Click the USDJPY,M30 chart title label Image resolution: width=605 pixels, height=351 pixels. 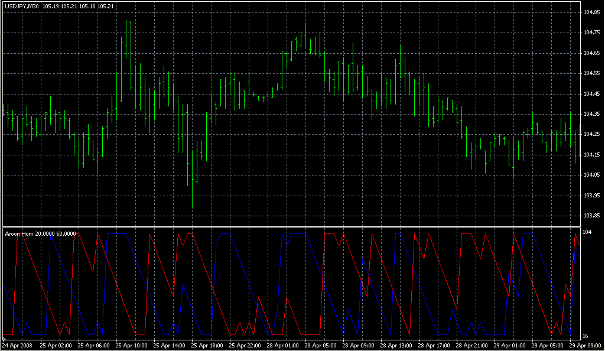pyautogui.click(x=22, y=6)
